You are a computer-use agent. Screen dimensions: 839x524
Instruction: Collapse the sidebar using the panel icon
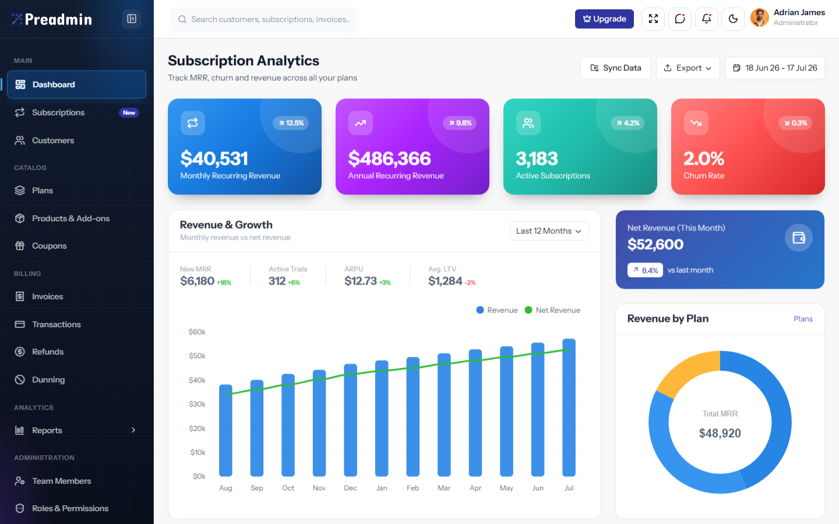(132, 19)
